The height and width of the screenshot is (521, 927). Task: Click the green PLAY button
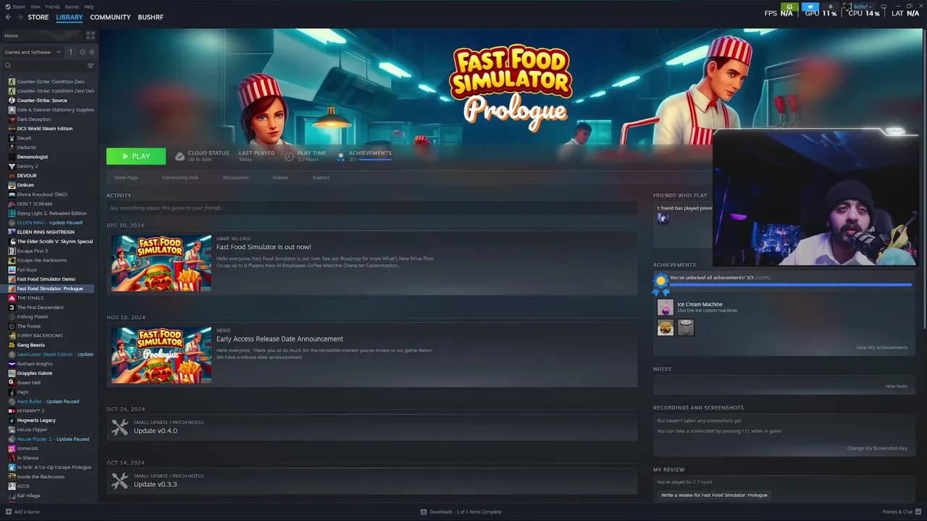tap(136, 156)
